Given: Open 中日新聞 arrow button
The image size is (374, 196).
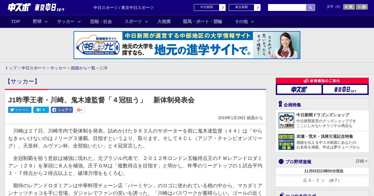Looking at the screenshot, I should click(222, 7).
